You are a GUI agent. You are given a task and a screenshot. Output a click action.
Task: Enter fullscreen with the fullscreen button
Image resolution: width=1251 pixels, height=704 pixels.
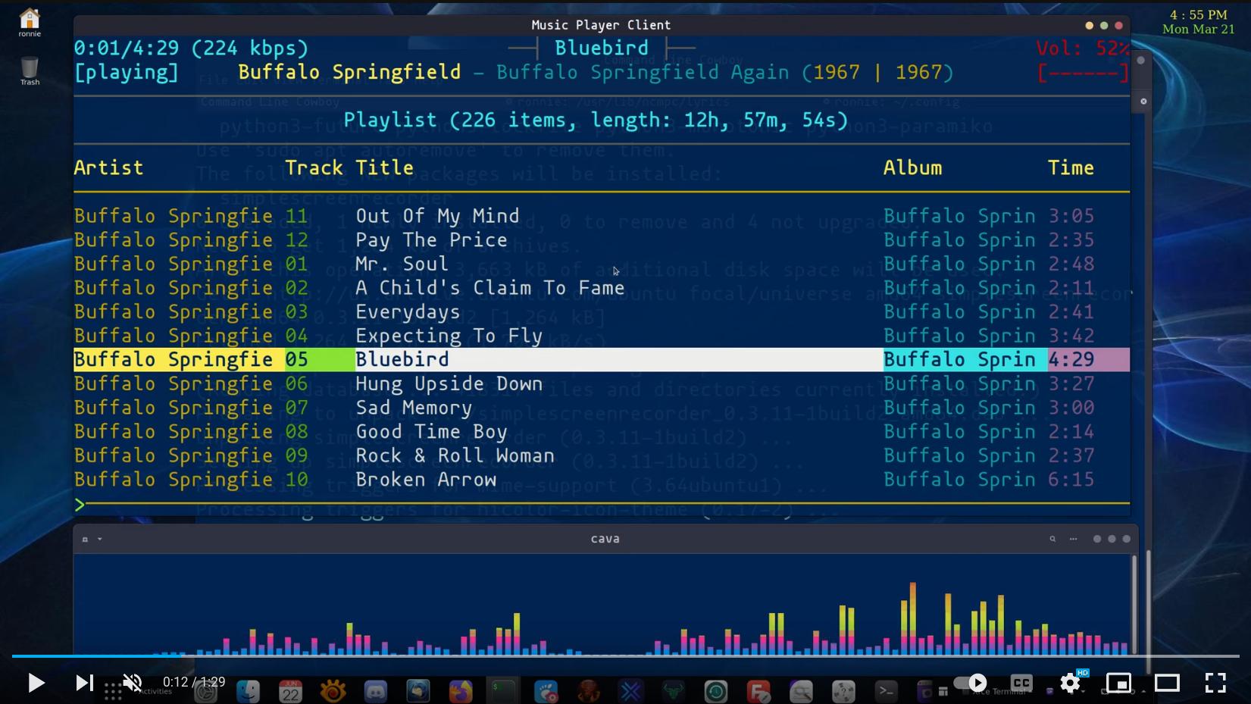1216,683
